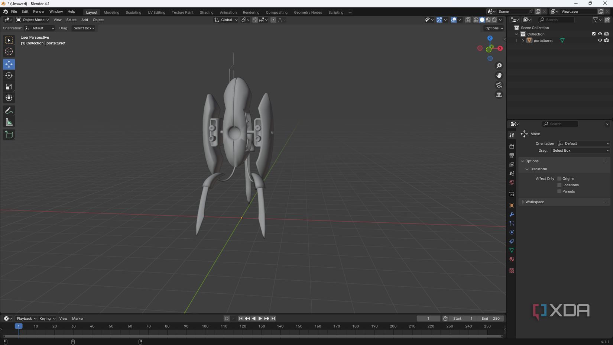
Task: Switch to the Geometry Nodes workspace tab
Action: [308, 12]
